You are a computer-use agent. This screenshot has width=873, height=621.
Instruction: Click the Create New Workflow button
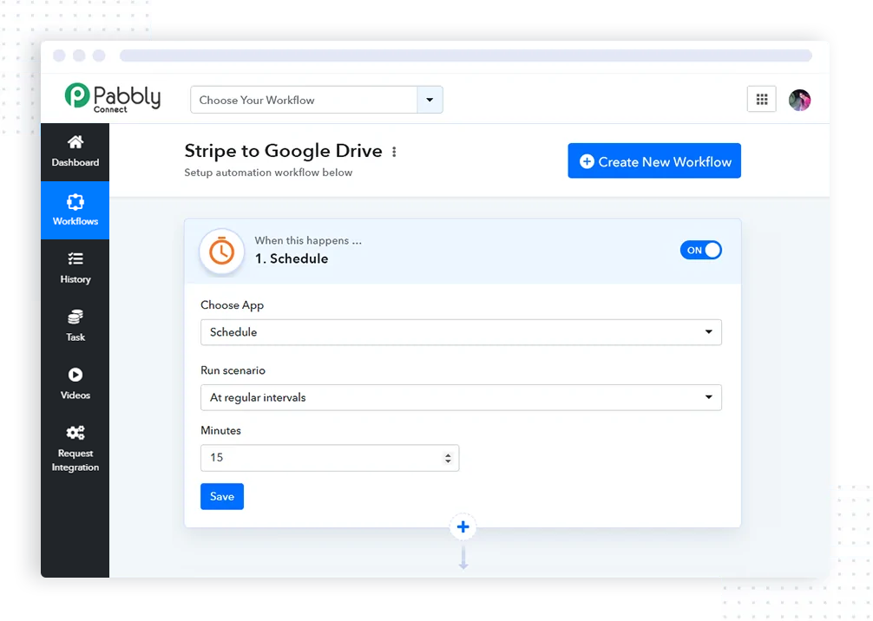pos(654,161)
